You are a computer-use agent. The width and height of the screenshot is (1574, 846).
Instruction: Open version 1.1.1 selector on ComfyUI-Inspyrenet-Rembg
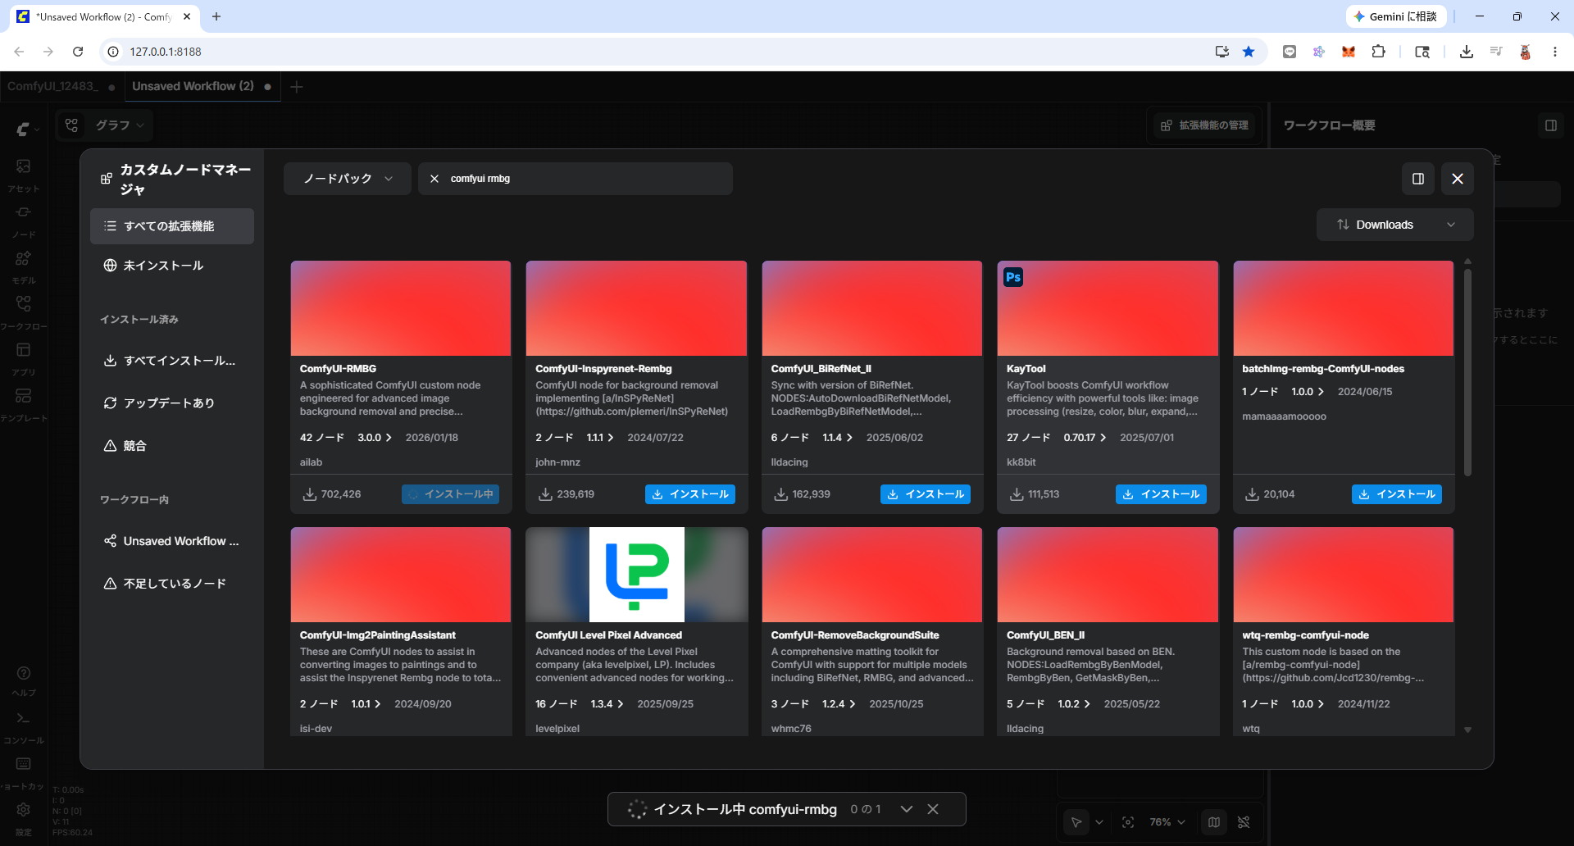pyautogui.click(x=600, y=438)
